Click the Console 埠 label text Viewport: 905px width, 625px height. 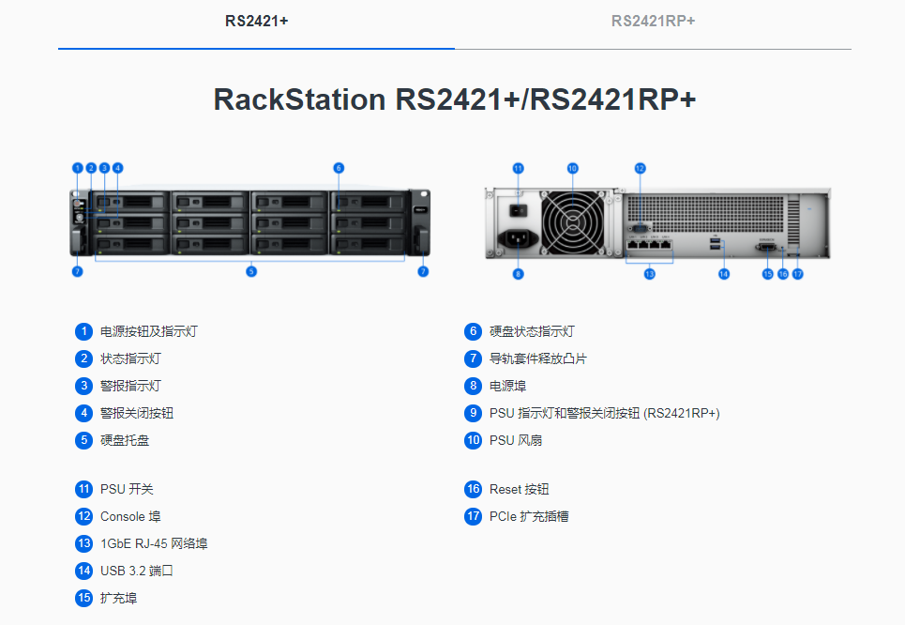[130, 516]
